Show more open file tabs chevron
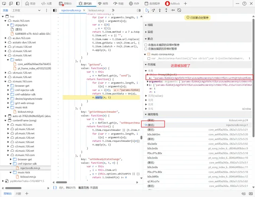Viewport: 255px width, 197px height. tap(113, 10)
